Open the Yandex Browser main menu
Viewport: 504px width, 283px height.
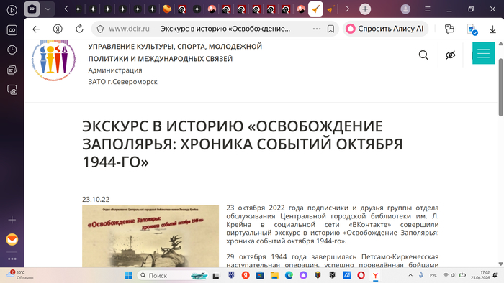pos(427,9)
